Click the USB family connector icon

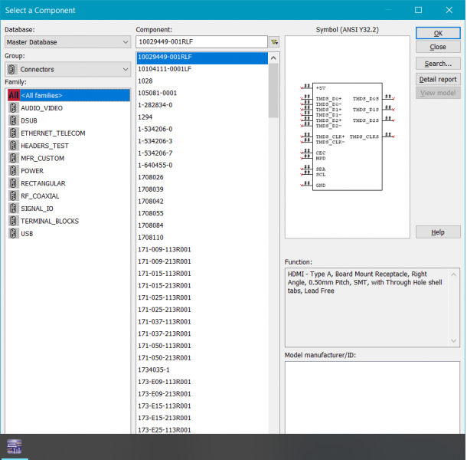13,233
